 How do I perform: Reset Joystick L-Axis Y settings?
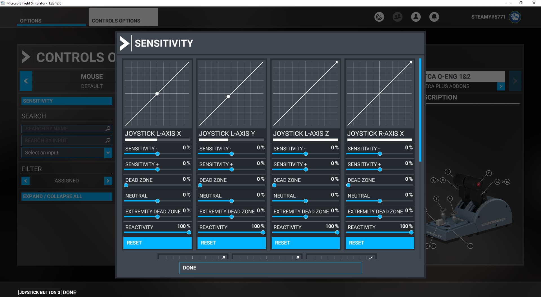tap(232, 243)
